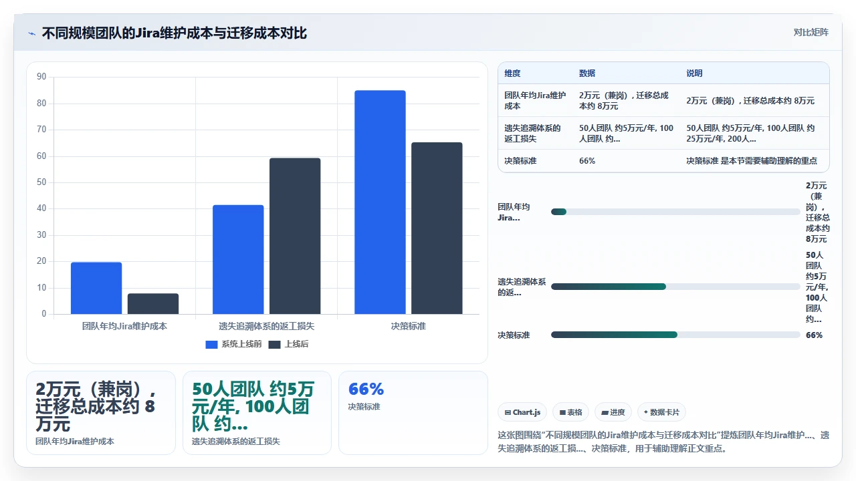Click the 数据 table column header
The height and width of the screenshot is (481, 856).
click(x=587, y=73)
